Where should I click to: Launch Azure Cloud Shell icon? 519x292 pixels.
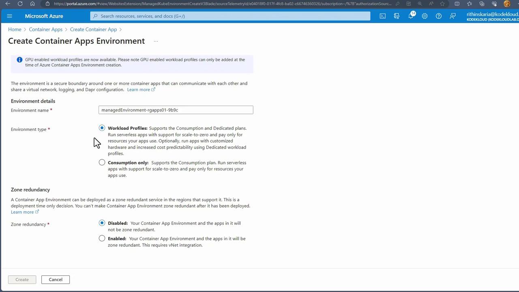click(382, 16)
